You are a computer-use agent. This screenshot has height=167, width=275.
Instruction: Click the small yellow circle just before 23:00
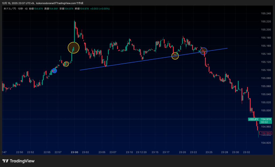[x=66, y=64]
